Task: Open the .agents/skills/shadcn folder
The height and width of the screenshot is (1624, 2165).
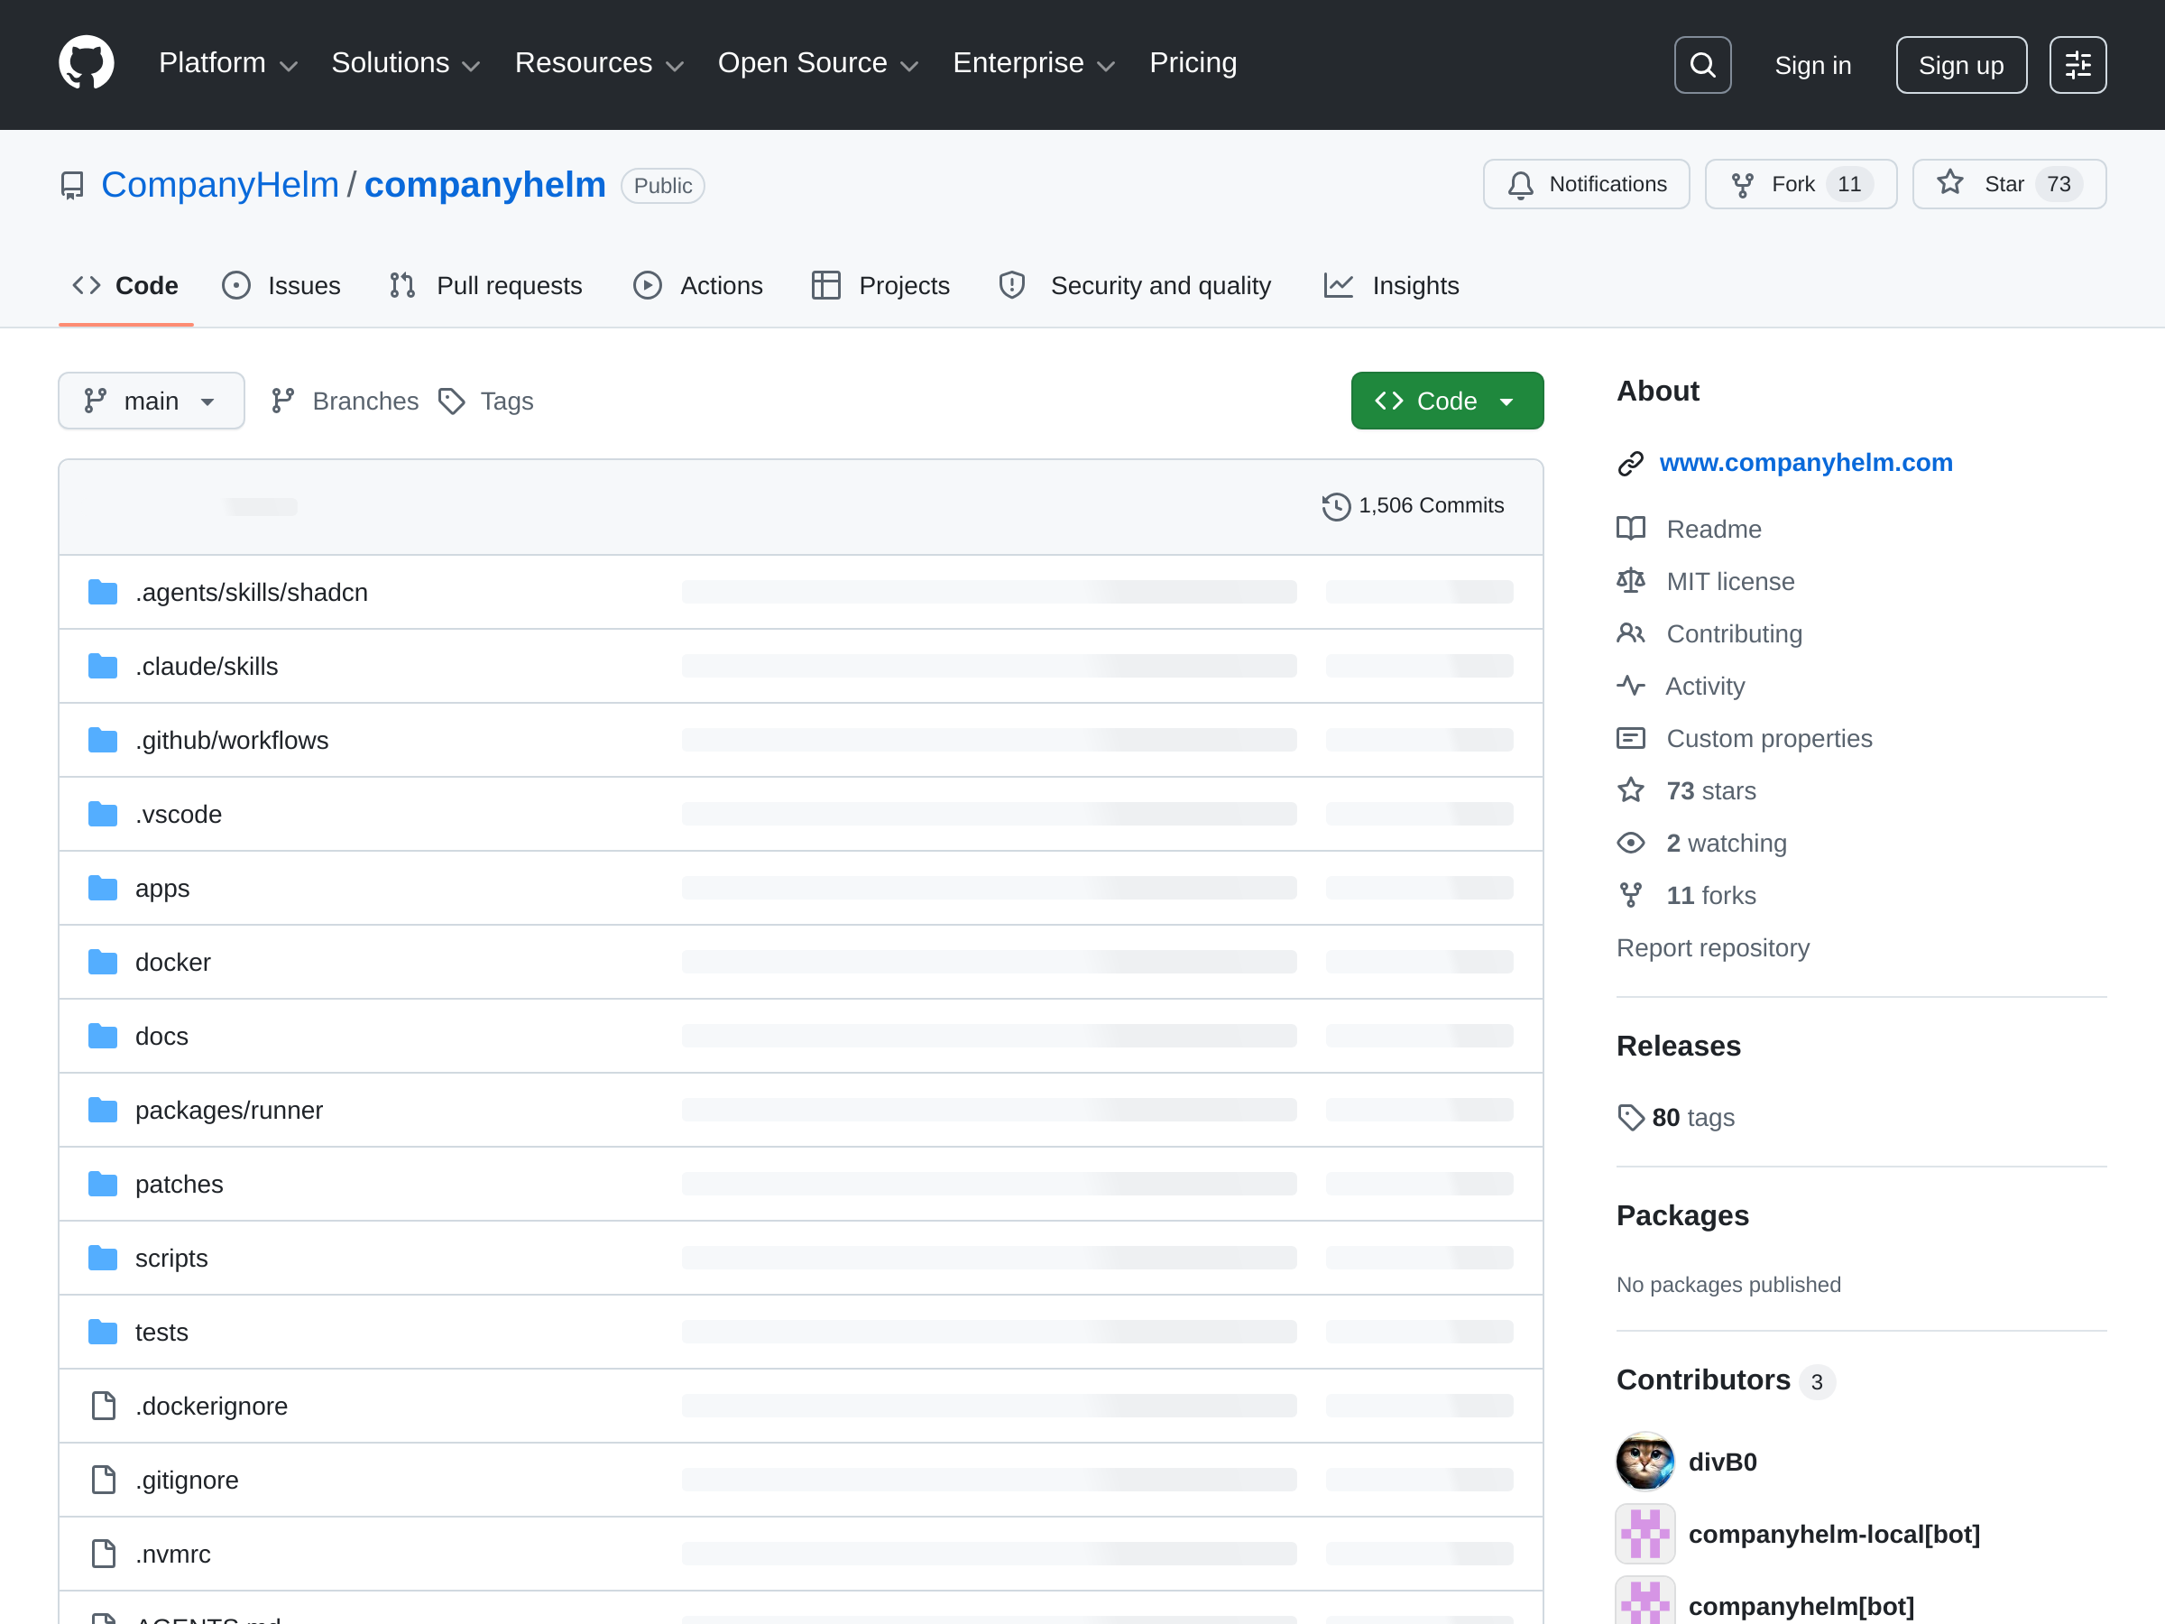Action: click(252, 592)
